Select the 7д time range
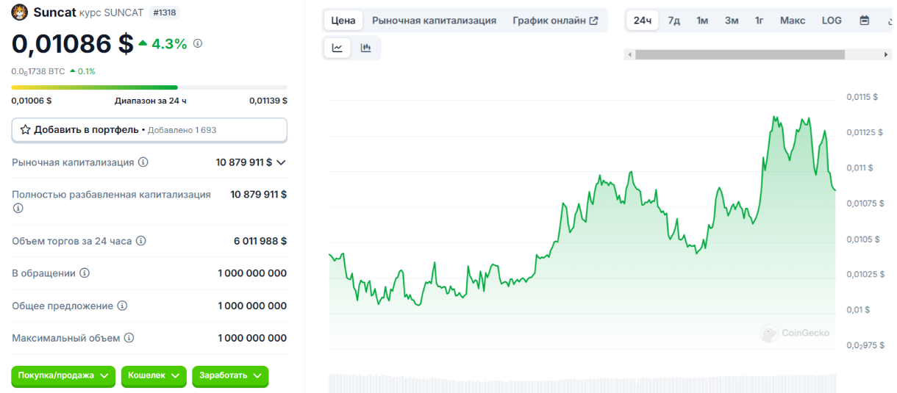The height and width of the screenshot is (393, 897). 674,20
